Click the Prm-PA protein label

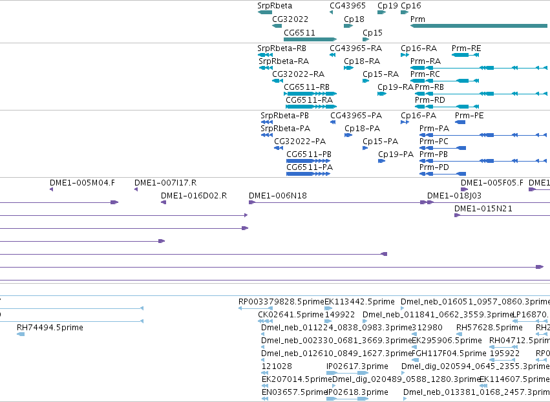434,129
